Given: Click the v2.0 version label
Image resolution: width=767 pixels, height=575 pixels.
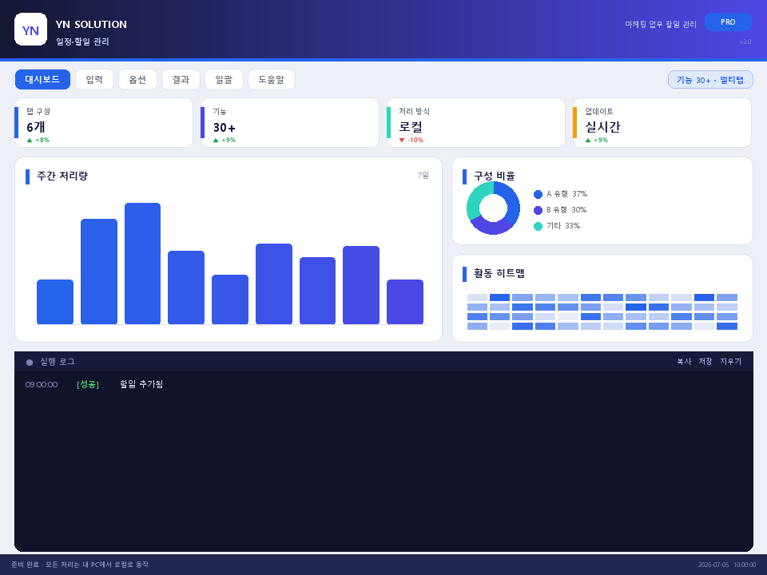Looking at the screenshot, I should (x=745, y=42).
